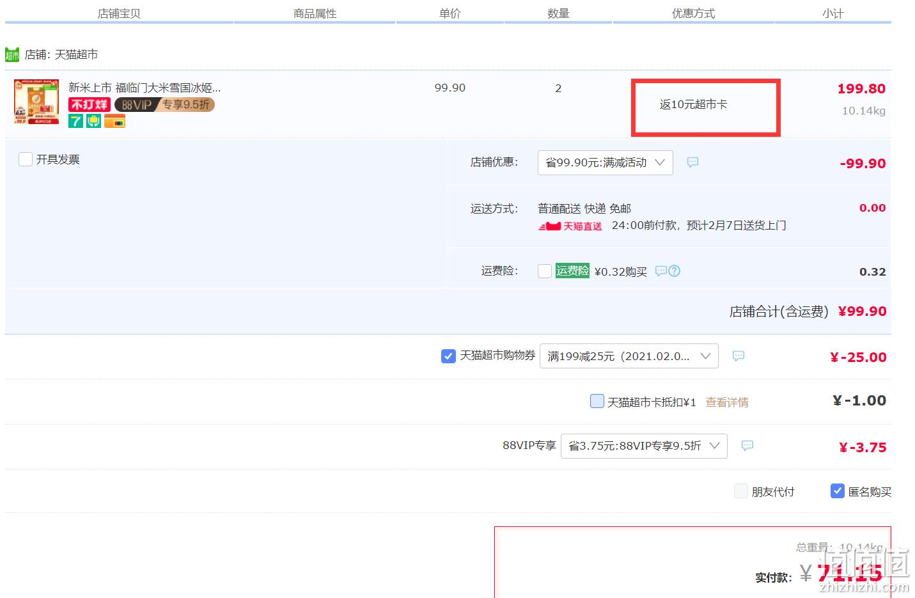Click the unit price 99.90
This screenshot has height=598, width=915.
click(x=450, y=88)
